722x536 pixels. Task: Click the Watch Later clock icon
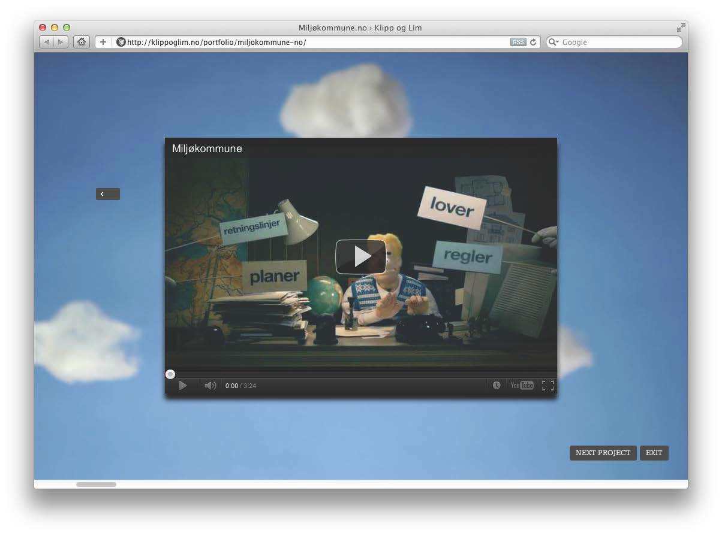click(x=497, y=386)
